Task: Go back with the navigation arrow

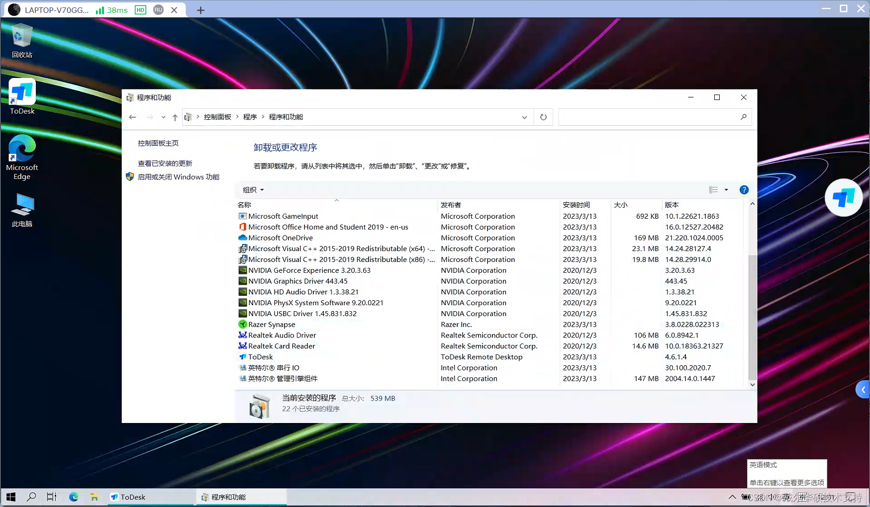Action: pos(132,117)
